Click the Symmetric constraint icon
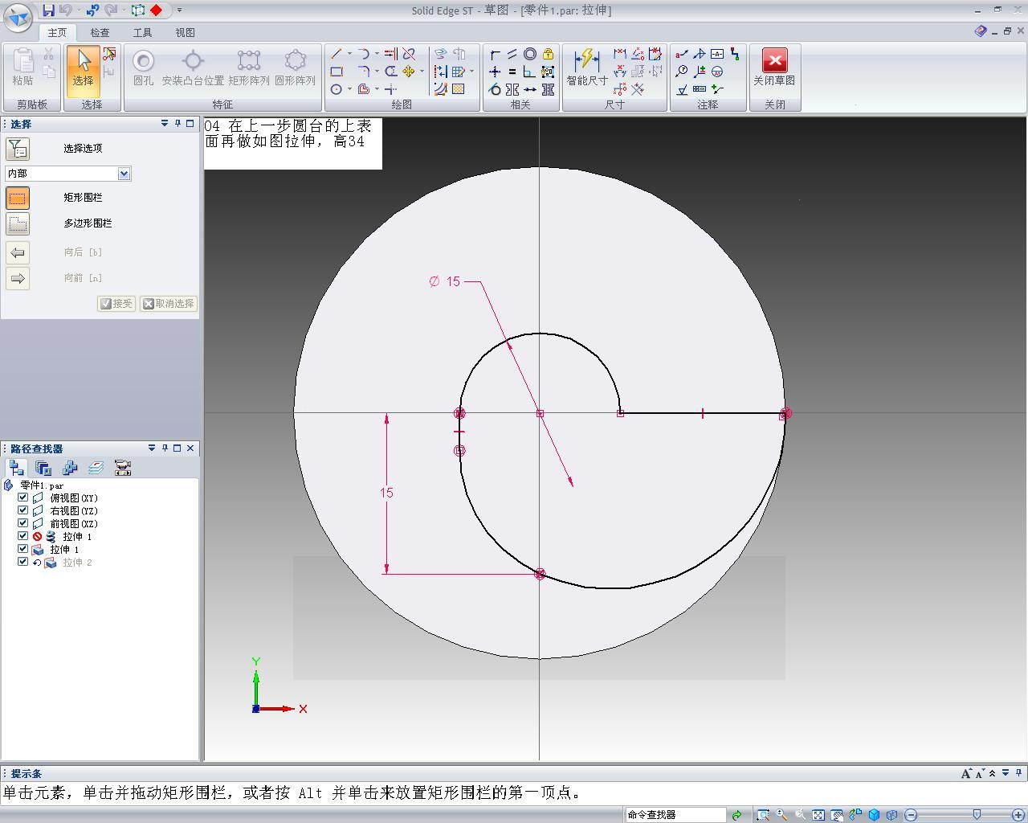 [512, 89]
